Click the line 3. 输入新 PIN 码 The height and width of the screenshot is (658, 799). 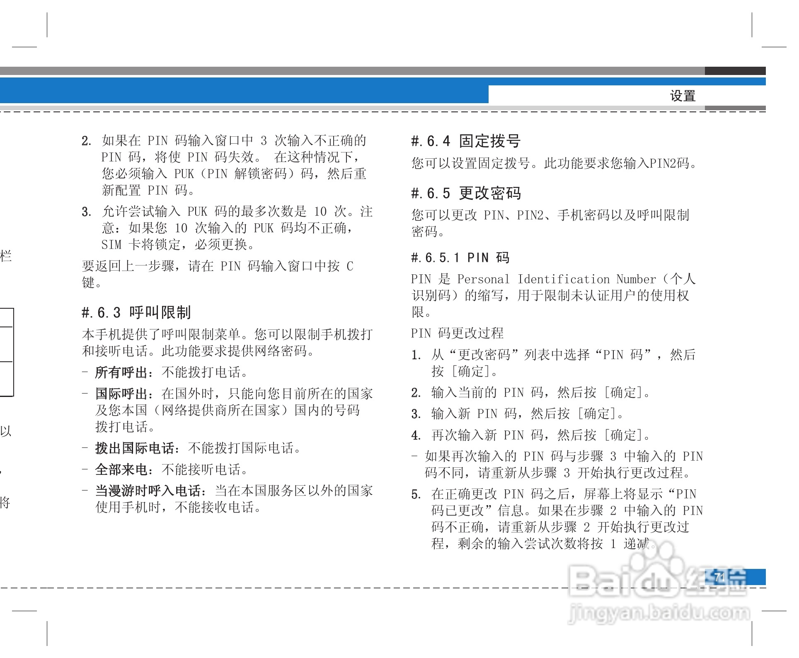tap(517, 414)
